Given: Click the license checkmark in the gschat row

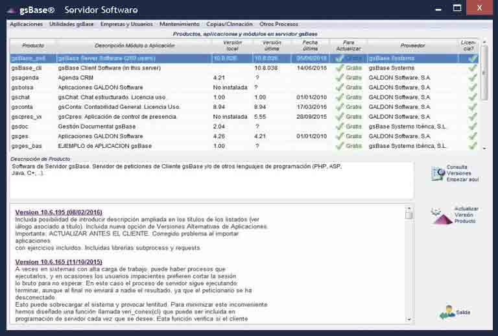Looking at the screenshot, I should click(x=472, y=97).
